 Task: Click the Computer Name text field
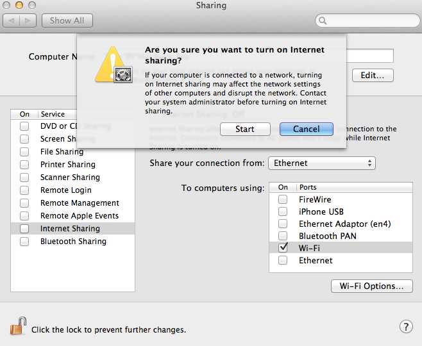pos(370,56)
